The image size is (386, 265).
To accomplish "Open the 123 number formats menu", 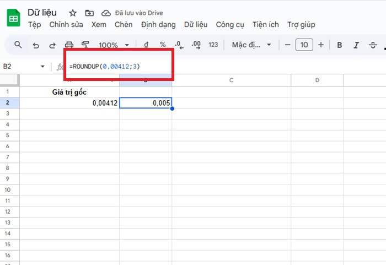I will point(213,45).
